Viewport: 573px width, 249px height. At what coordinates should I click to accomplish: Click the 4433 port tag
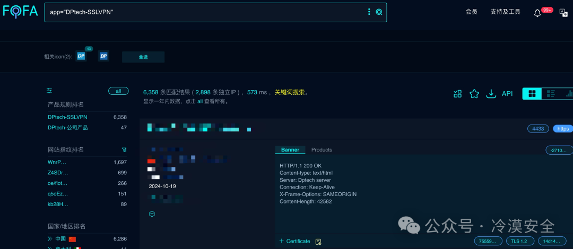(x=539, y=129)
